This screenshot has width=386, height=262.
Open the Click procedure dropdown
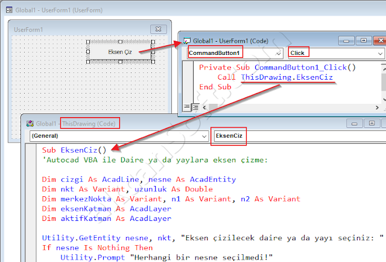(x=380, y=53)
